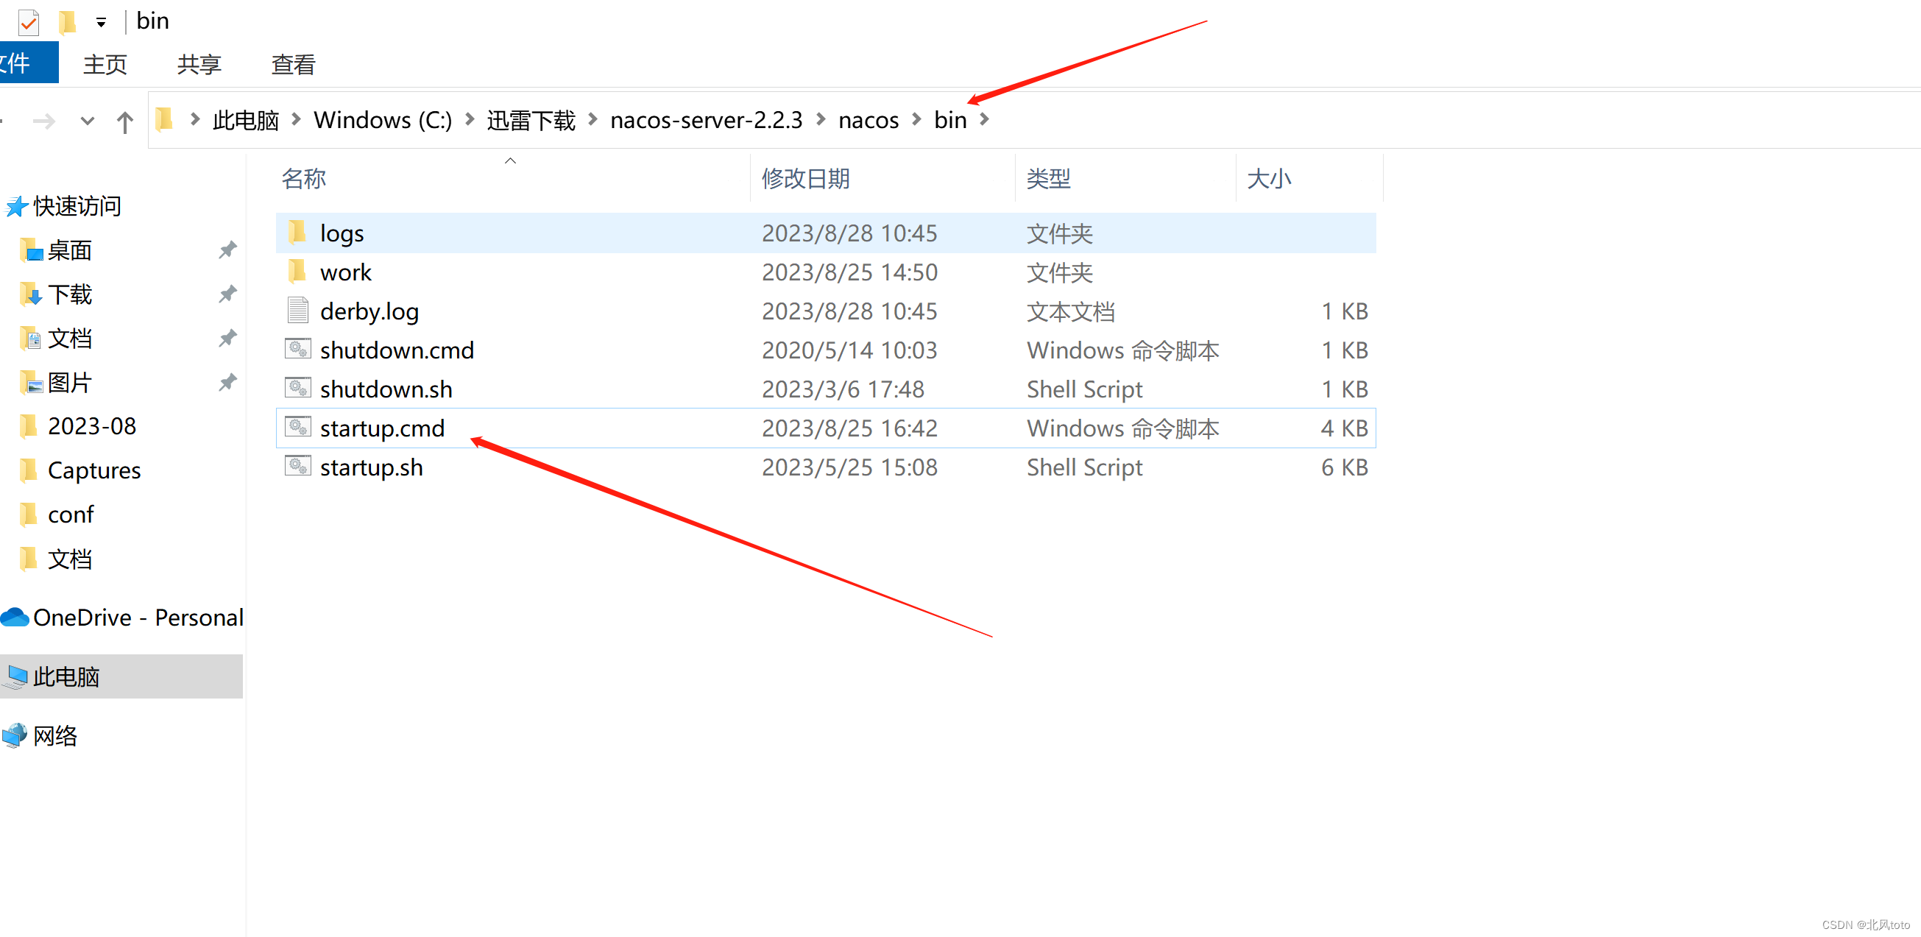
Task: Click the 网络 network icon
Action: coord(15,735)
